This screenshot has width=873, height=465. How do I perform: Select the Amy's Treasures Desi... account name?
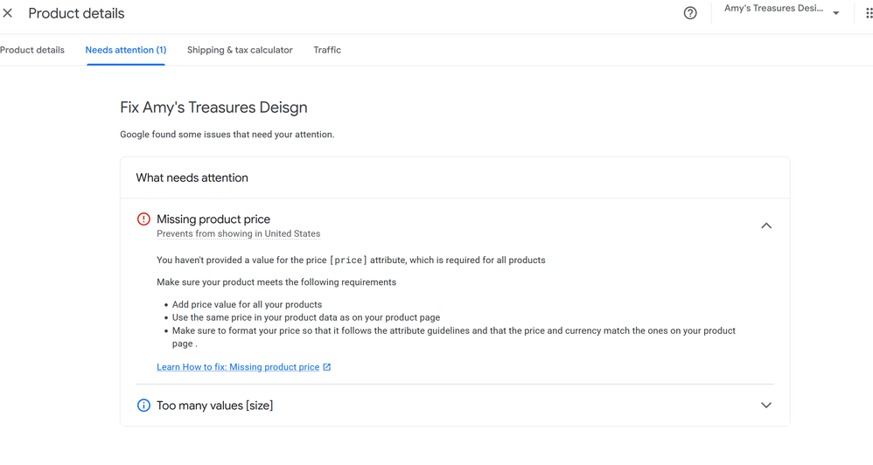[773, 9]
